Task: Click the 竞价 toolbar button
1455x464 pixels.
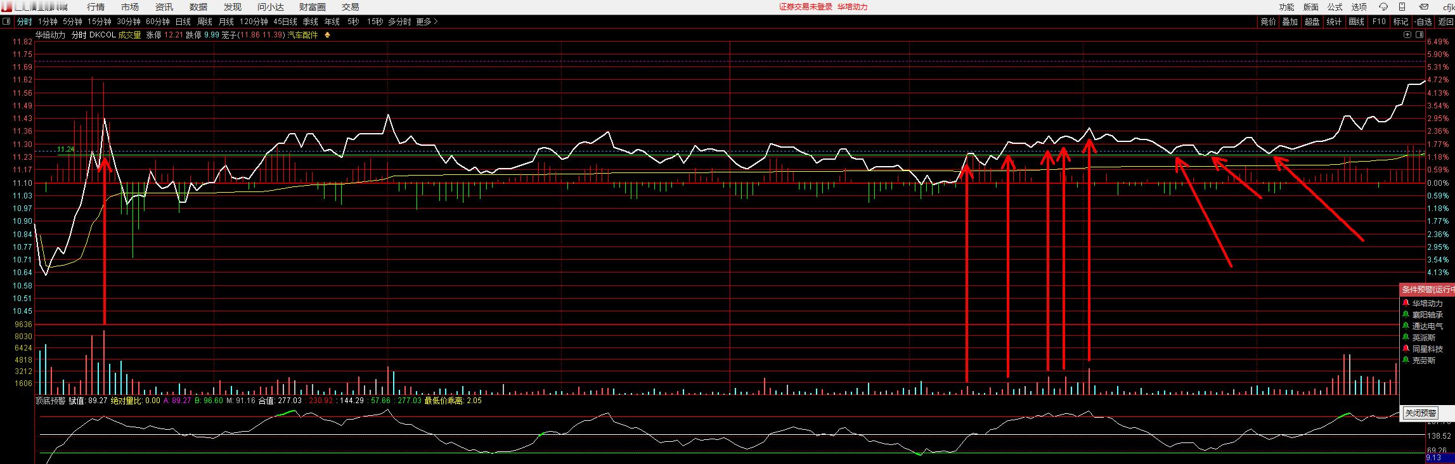Action: point(1268,22)
